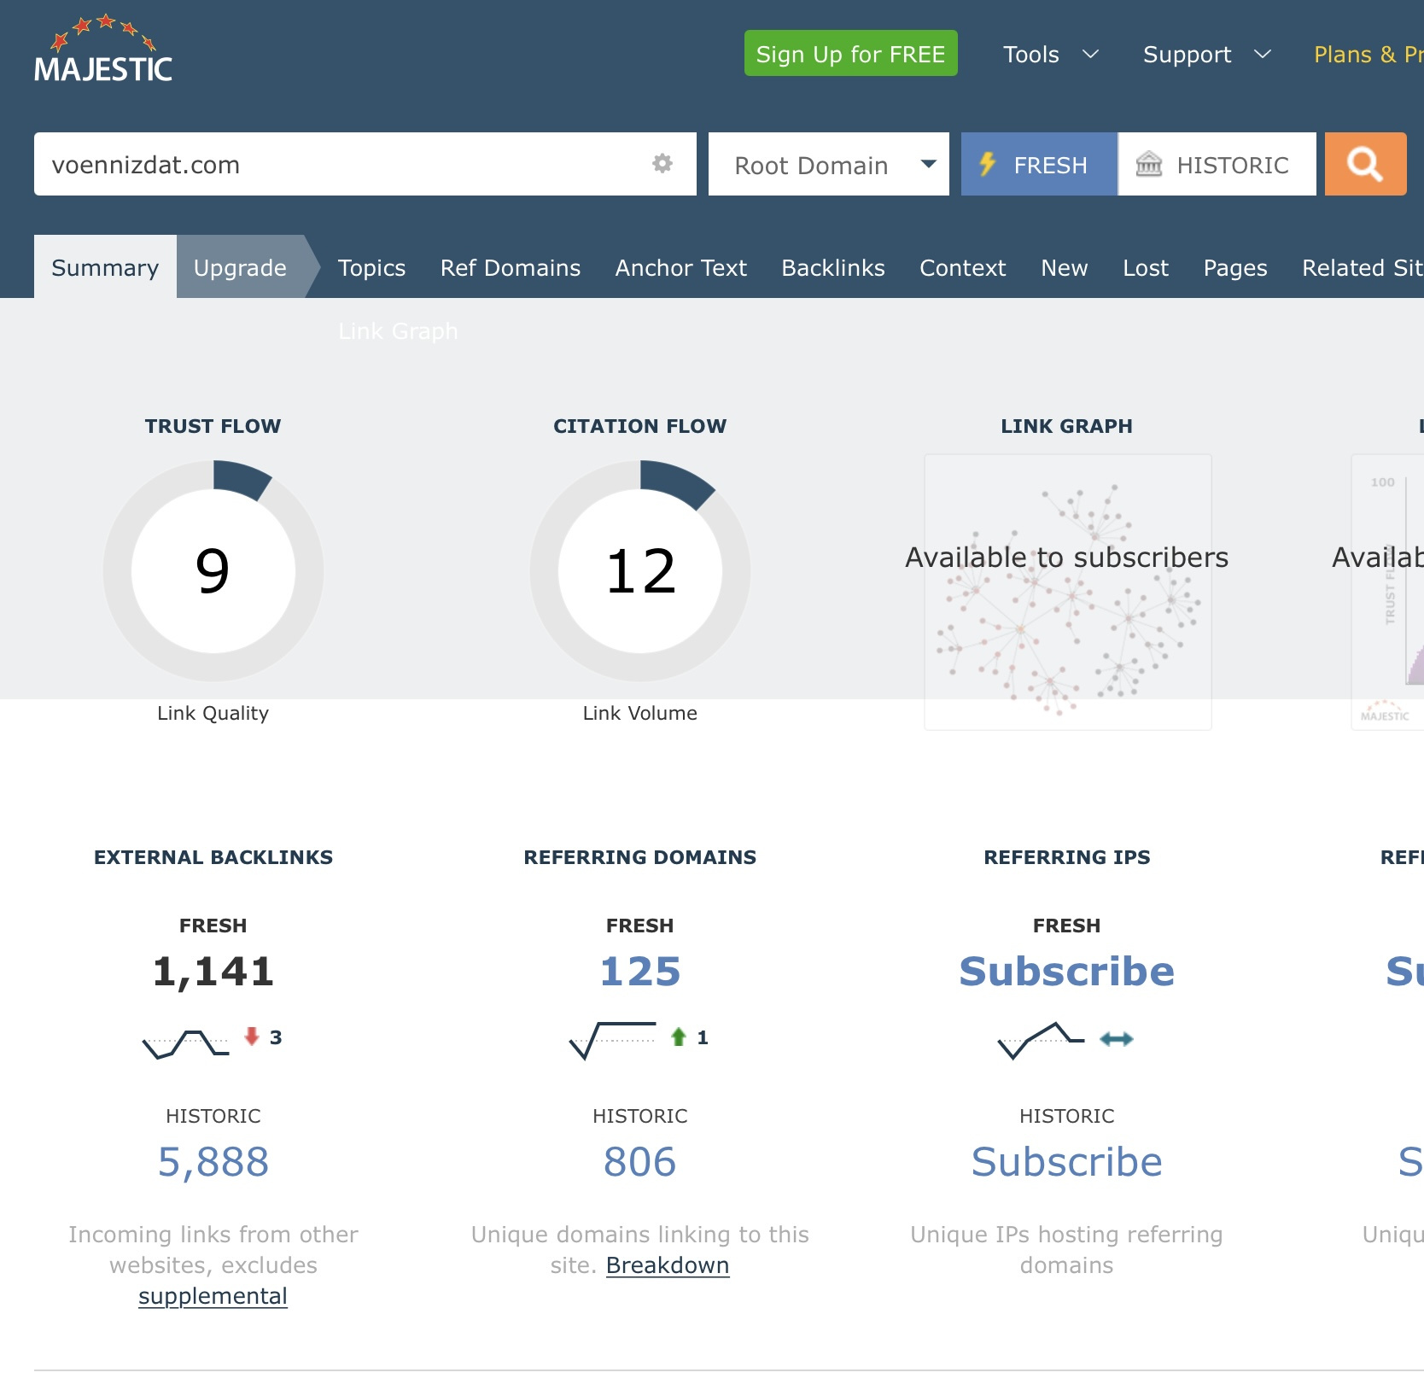Open the Context tab
Viewport: 1424px width, 1390px height.
pos(963,267)
